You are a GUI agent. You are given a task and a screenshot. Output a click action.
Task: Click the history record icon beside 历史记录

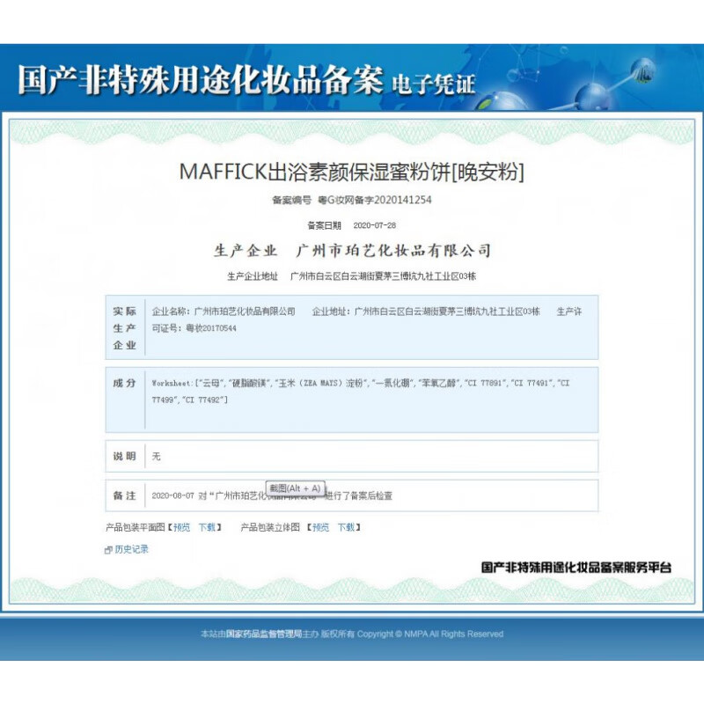108,550
